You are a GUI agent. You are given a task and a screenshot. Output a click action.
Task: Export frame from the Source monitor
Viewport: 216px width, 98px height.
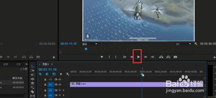[38, 57]
